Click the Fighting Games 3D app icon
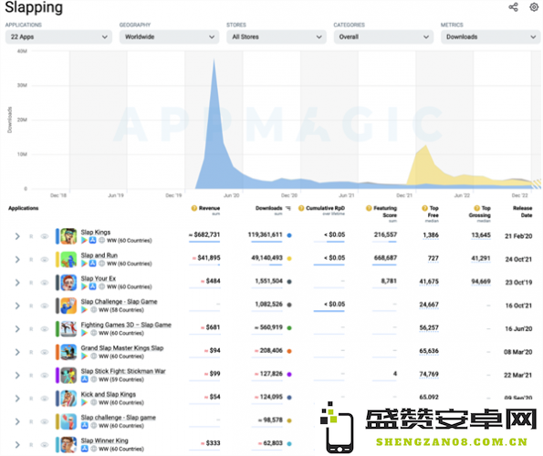Viewport: 543px width, 456px height. [x=68, y=329]
